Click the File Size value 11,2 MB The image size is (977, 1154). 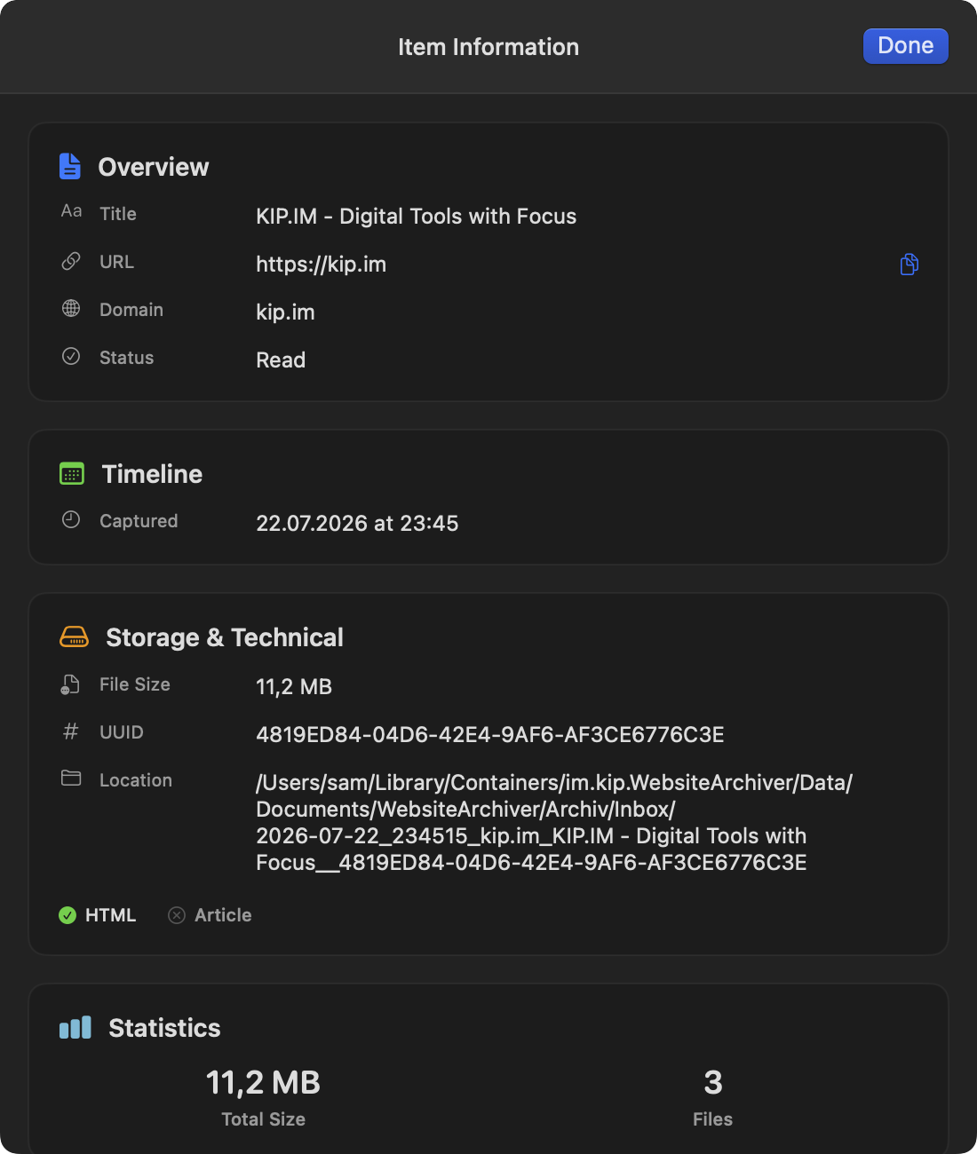[294, 687]
